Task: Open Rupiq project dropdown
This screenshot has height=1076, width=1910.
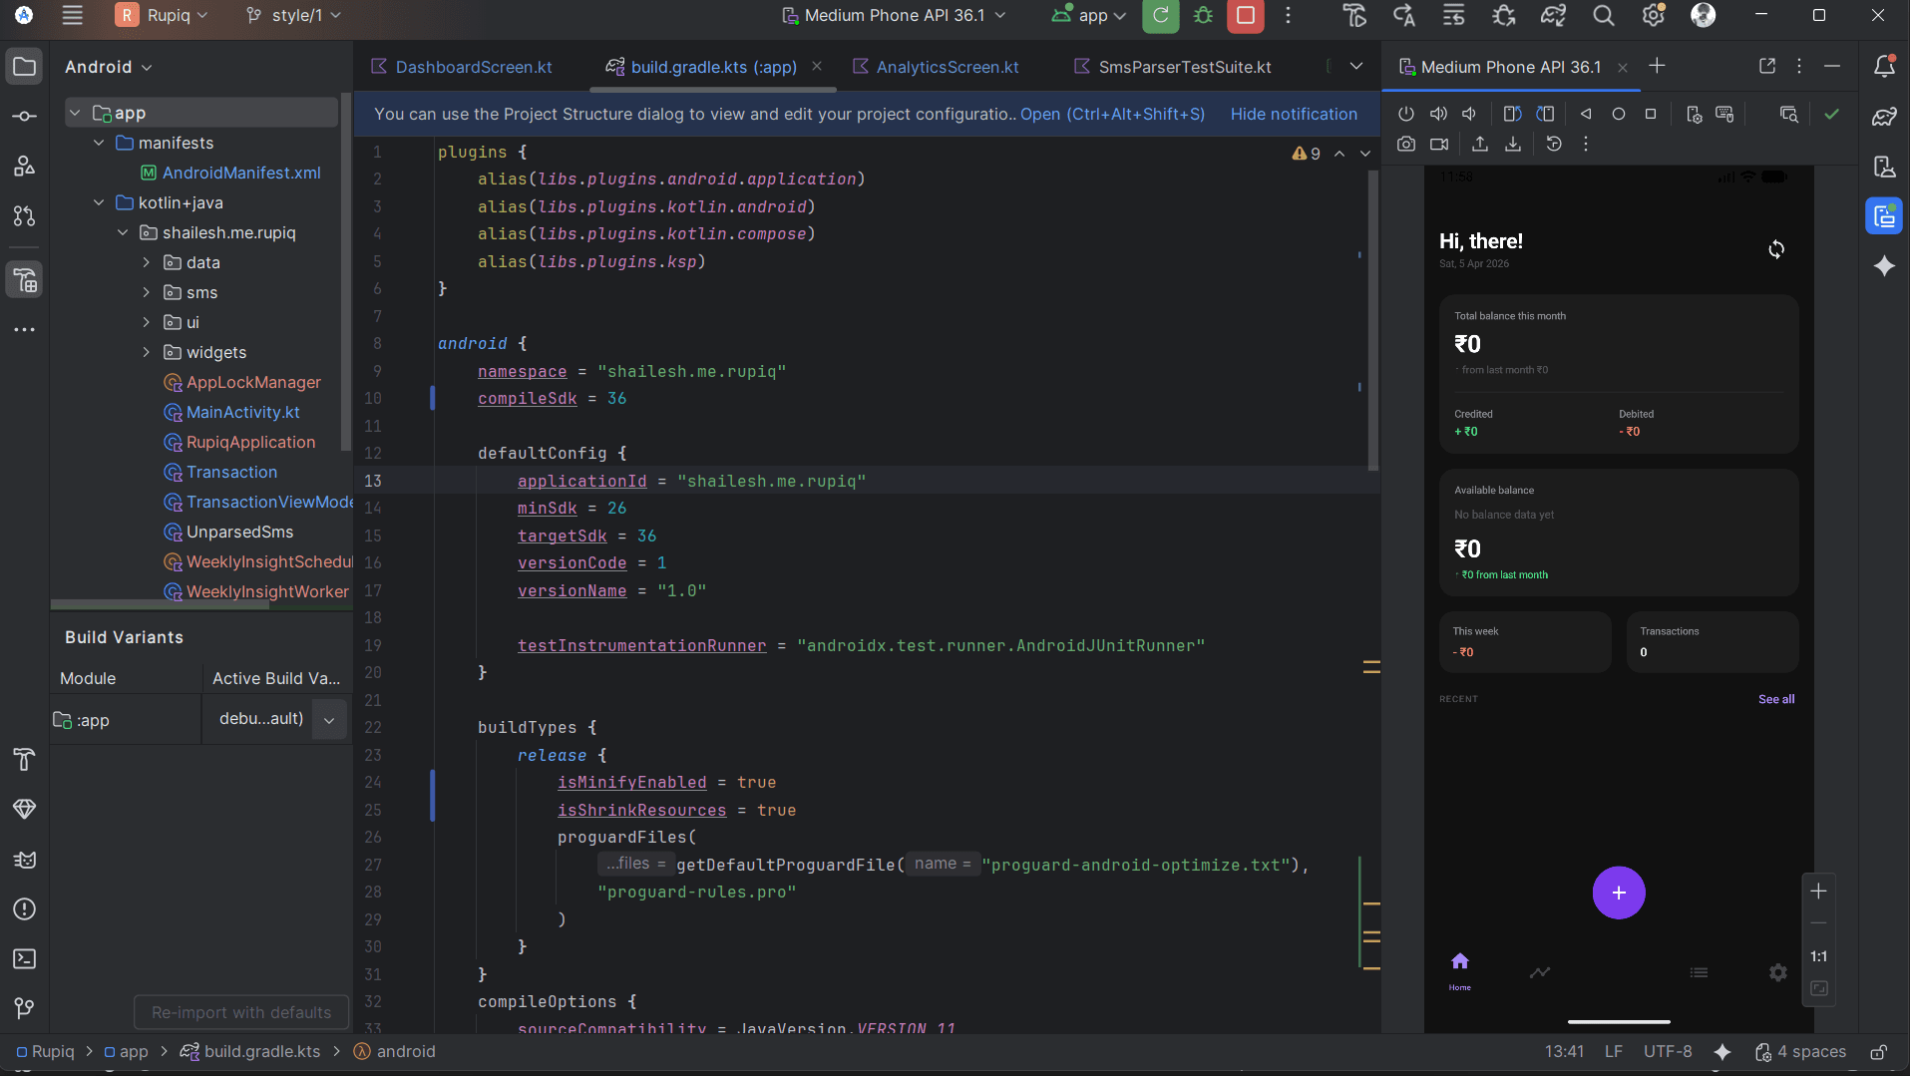Action: (162, 15)
